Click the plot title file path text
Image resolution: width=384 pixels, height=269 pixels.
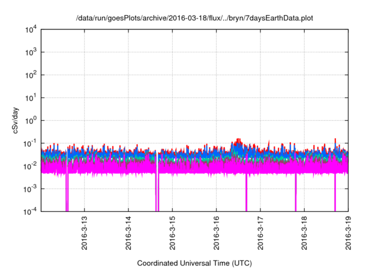click(194, 19)
